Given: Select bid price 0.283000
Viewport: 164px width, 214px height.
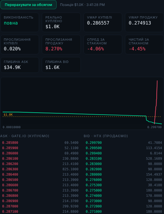Looking at the screenshot, I should tap(94, 164).
